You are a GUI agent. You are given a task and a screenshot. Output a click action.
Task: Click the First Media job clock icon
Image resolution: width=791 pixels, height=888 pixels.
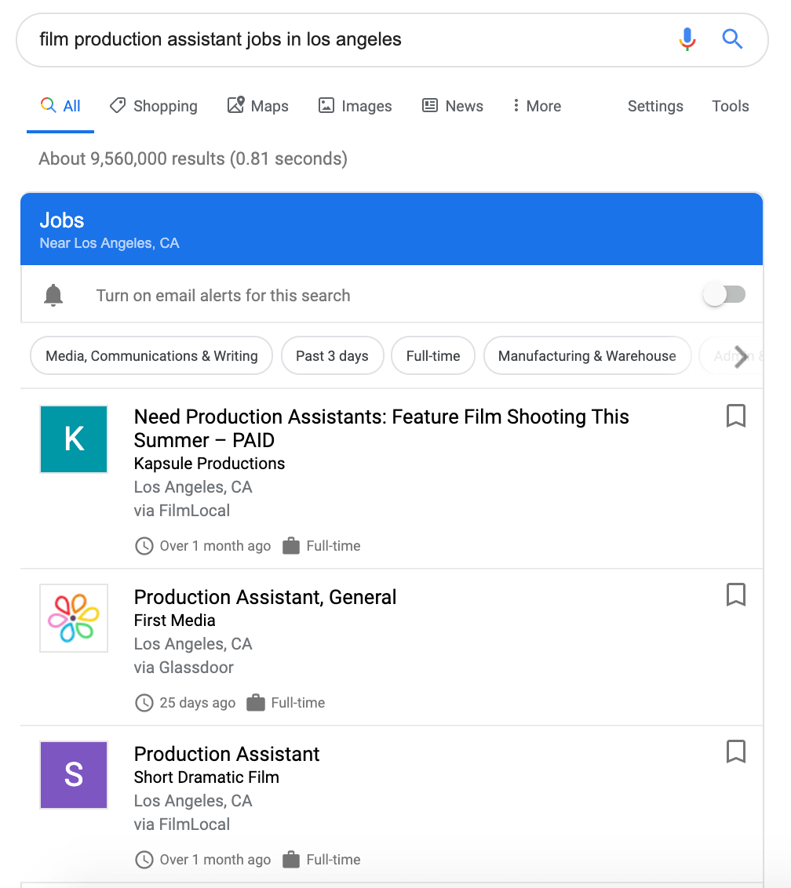(144, 703)
